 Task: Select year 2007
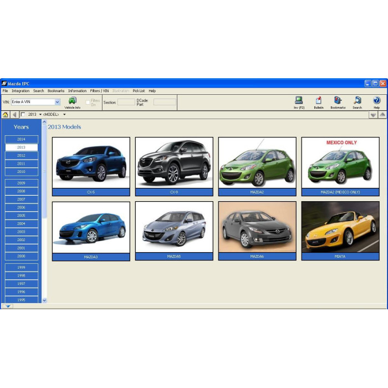coord(21,200)
